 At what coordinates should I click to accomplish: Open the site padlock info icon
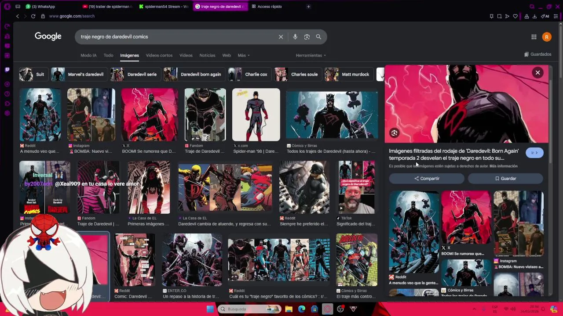(x=43, y=16)
